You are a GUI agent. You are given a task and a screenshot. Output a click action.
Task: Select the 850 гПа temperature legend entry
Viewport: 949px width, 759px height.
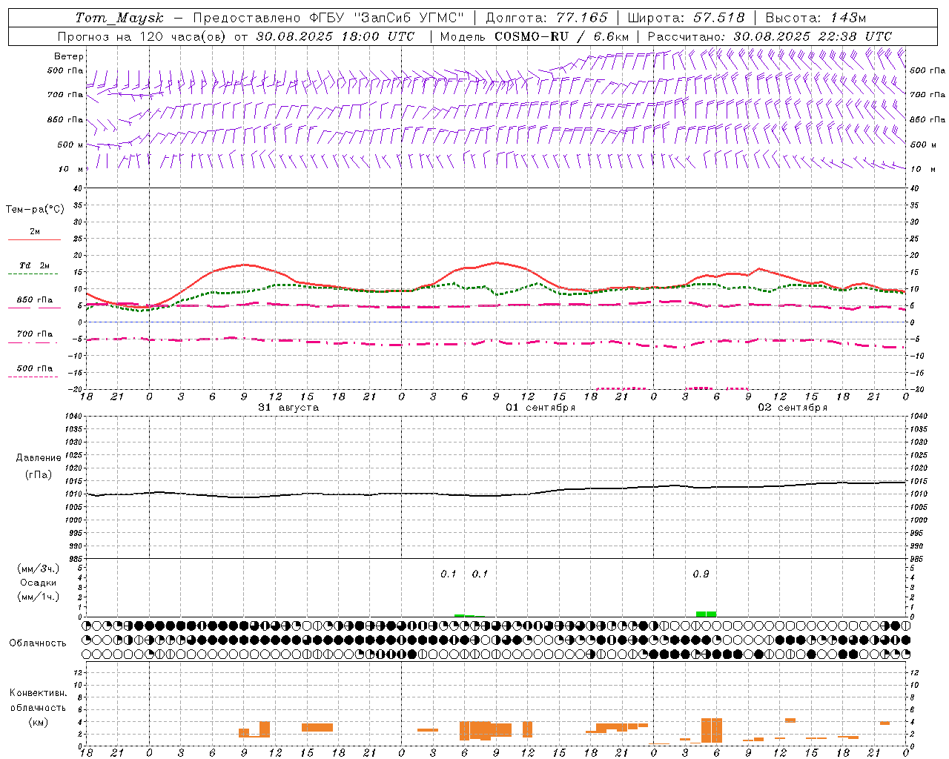point(35,299)
